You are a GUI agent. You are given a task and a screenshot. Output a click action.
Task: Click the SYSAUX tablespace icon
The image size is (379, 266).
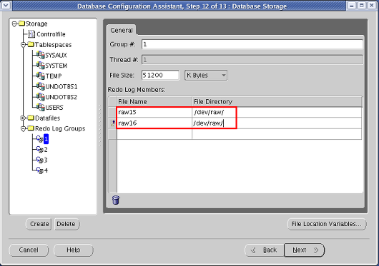40,55
